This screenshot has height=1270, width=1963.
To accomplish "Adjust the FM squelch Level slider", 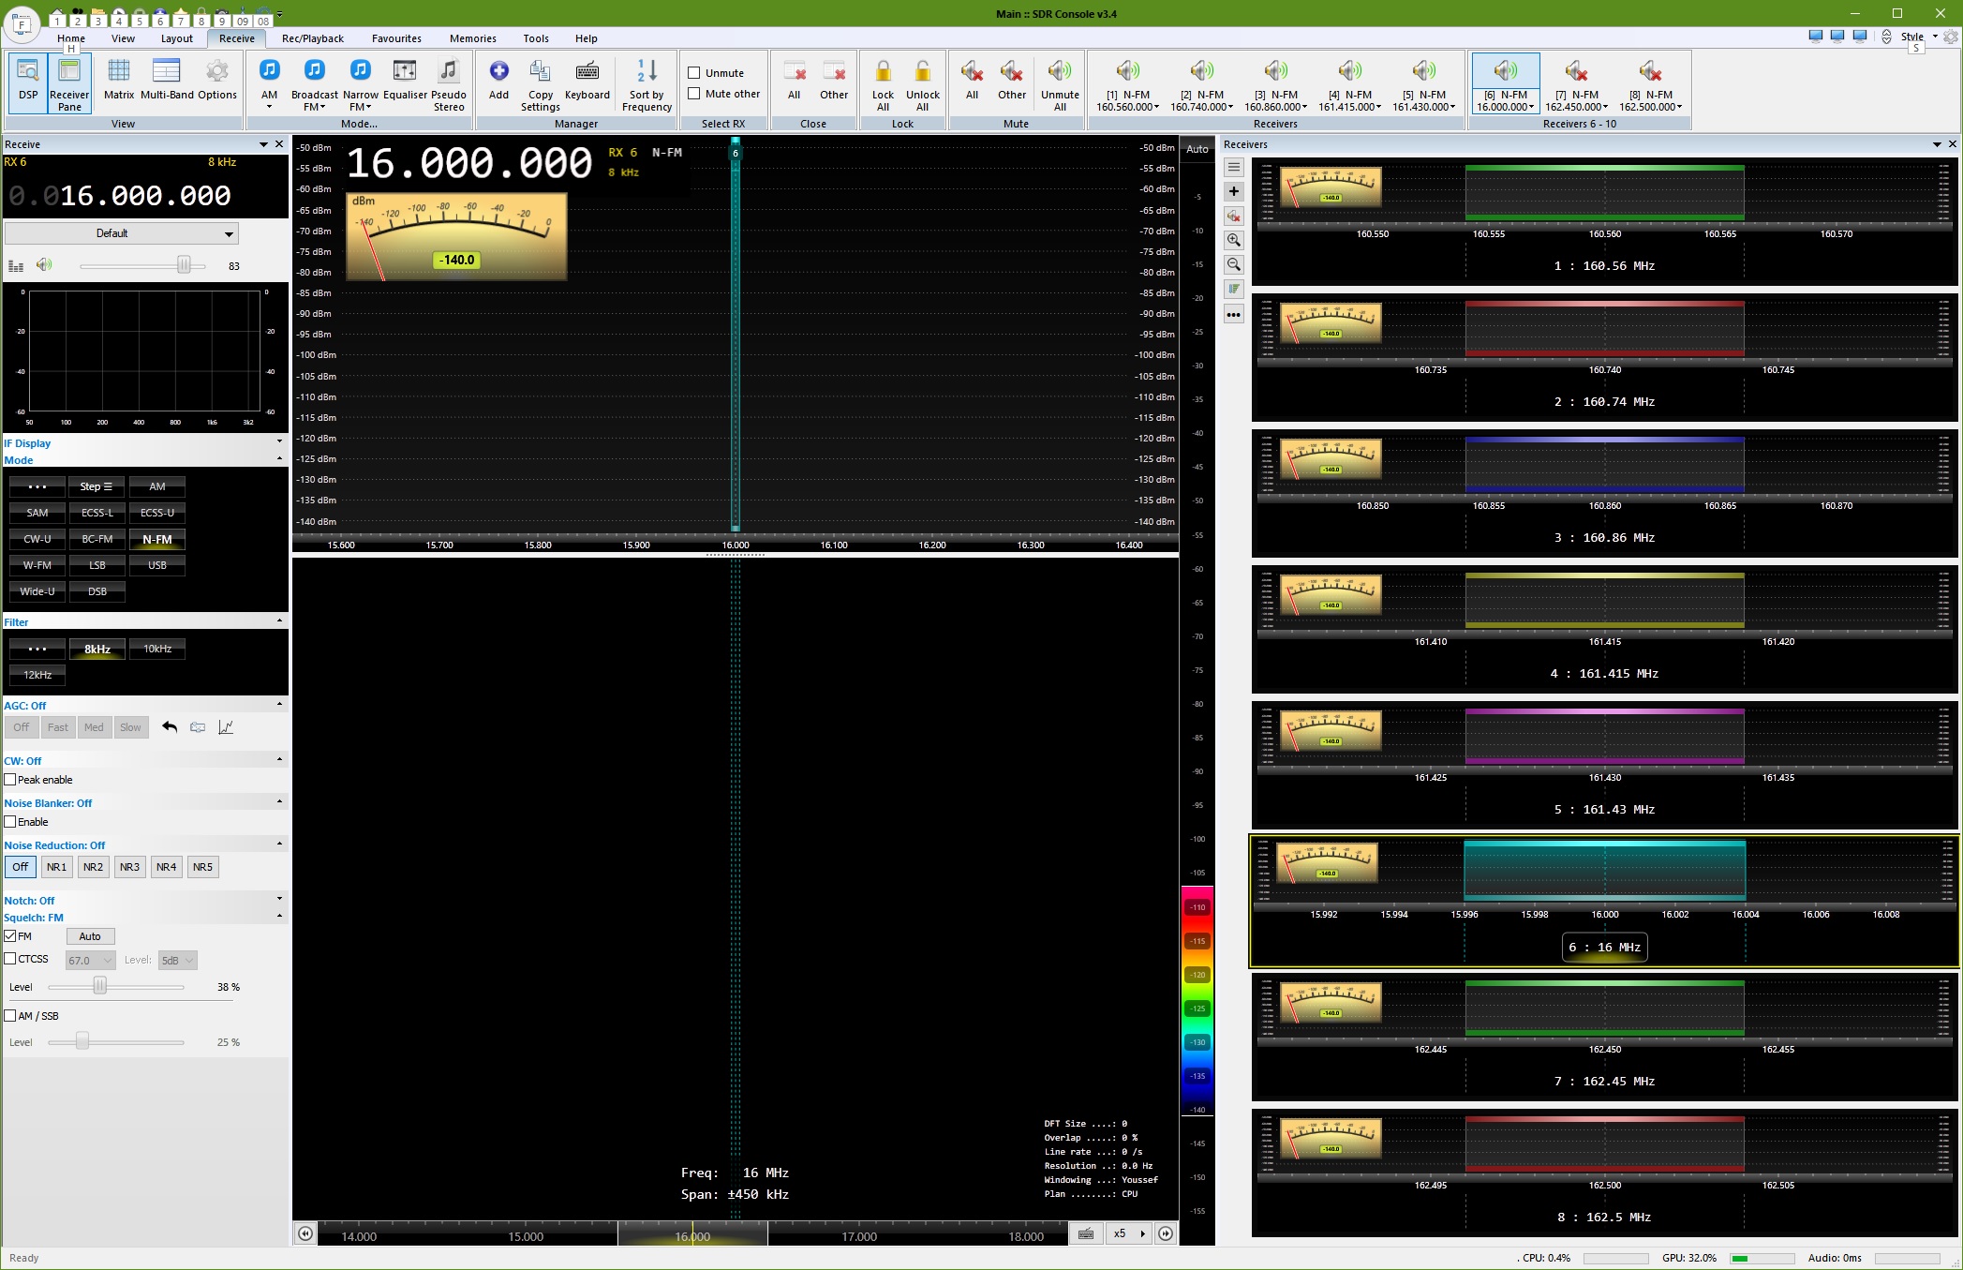I will tap(100, 987).
